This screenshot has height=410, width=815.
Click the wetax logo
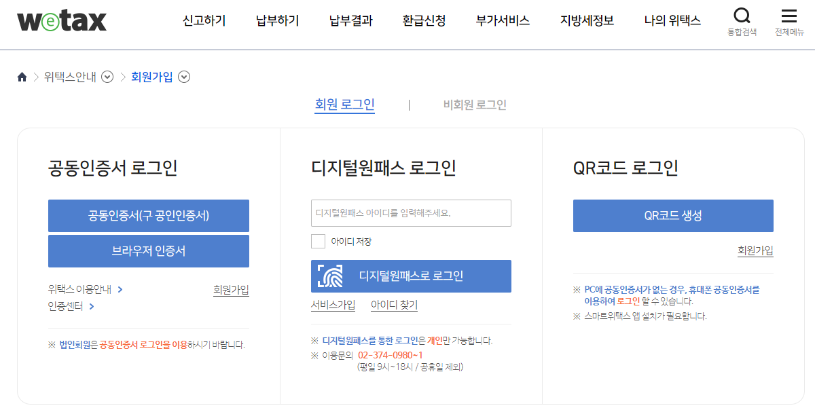(62, 20)
